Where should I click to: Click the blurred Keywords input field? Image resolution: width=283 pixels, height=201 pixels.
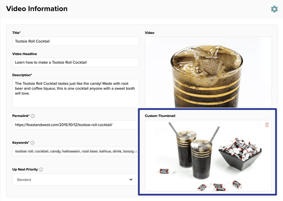(x=75, y=151)
